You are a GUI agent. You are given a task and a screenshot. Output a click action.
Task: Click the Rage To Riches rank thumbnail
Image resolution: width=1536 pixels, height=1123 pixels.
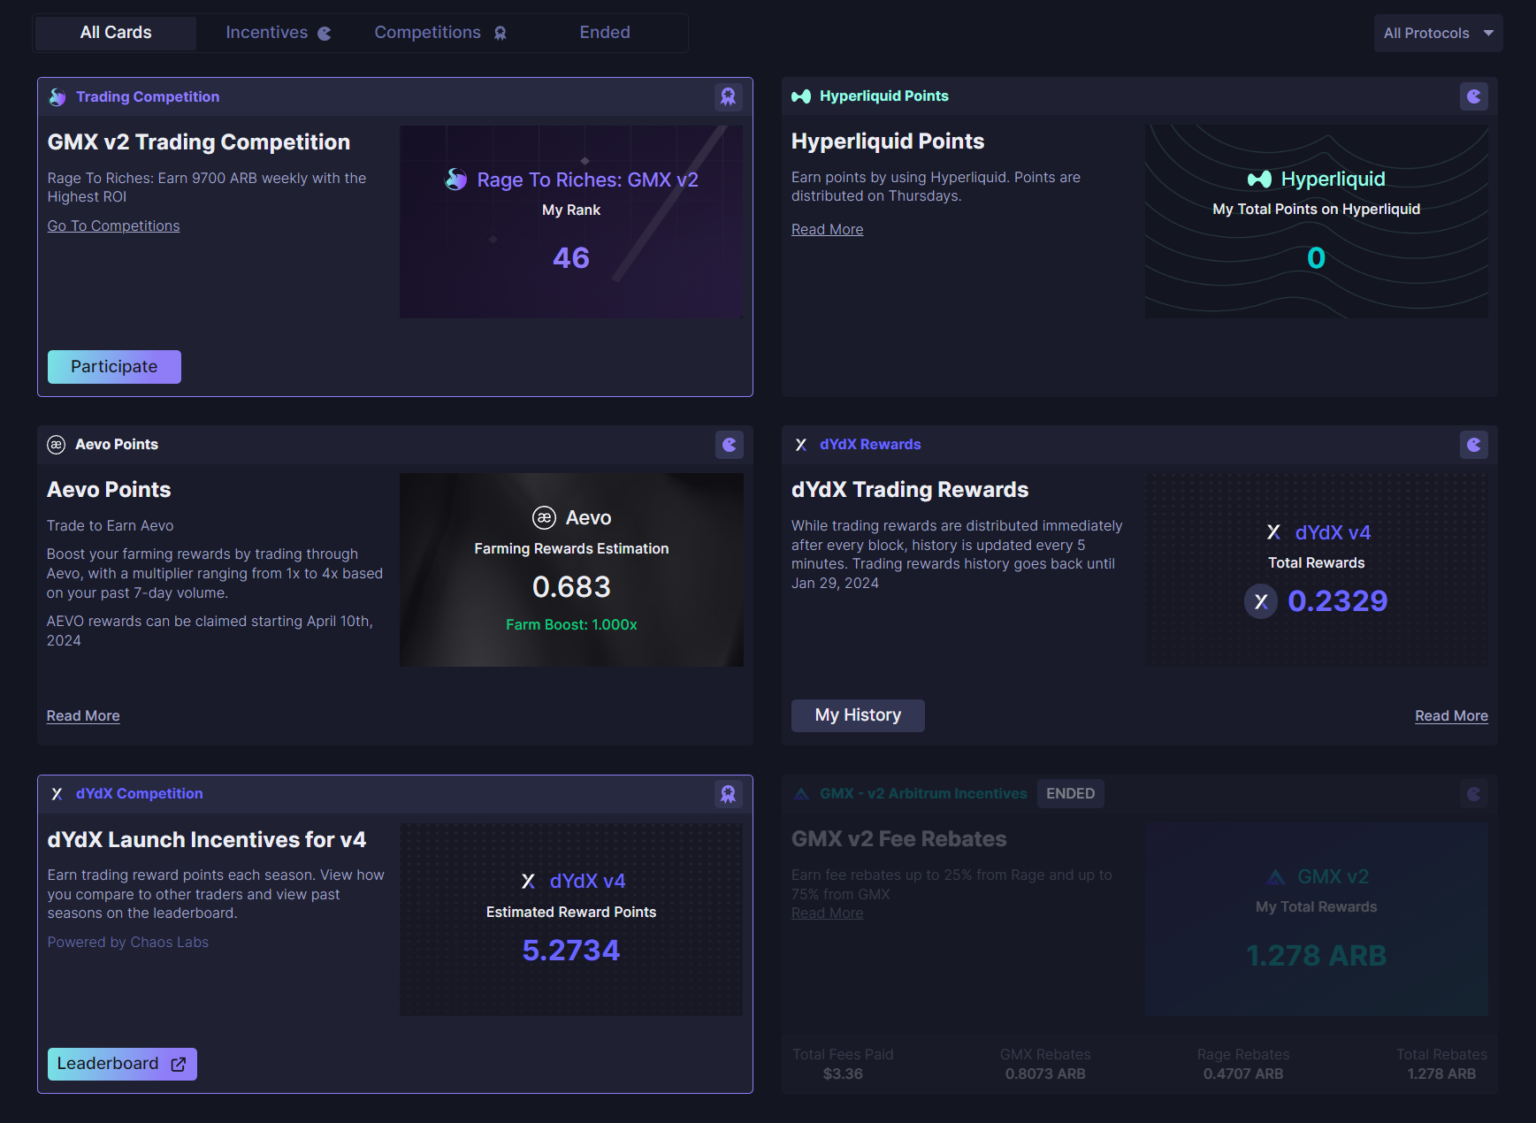pos(570,221)
